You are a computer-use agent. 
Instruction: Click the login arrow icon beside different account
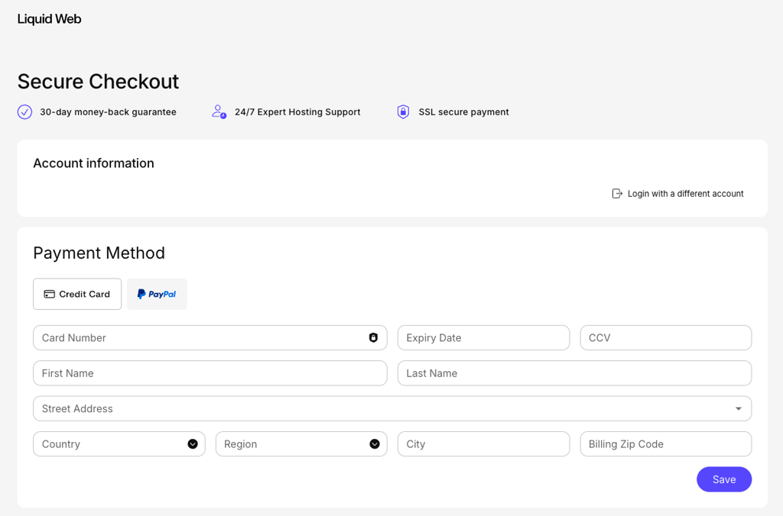tap(617, 193)
